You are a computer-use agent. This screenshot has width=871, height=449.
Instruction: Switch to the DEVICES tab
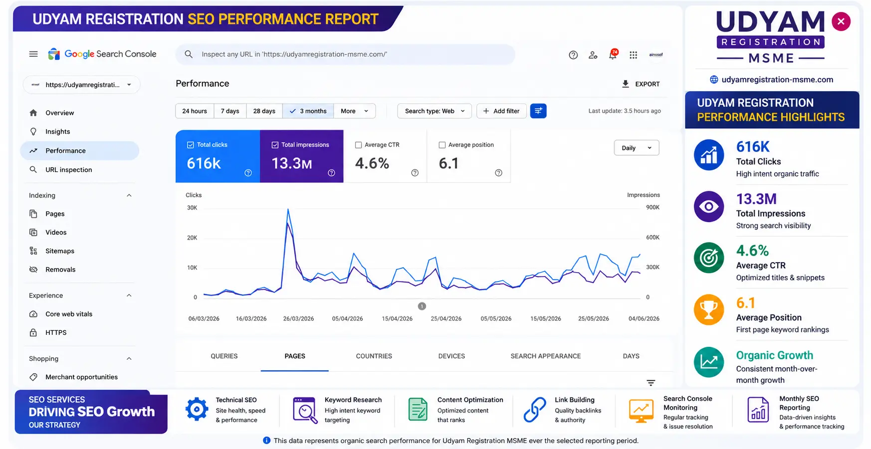coord(451,356)
